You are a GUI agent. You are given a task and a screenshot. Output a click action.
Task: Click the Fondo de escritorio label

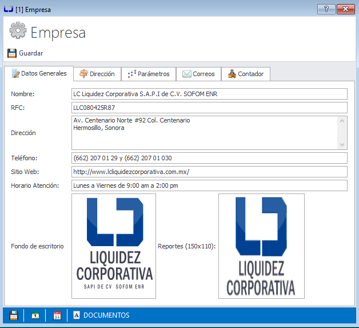click(37, 246)
